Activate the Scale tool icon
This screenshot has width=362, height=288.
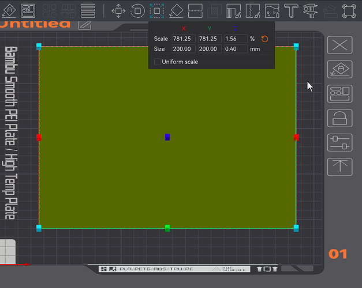coord(157,11)
